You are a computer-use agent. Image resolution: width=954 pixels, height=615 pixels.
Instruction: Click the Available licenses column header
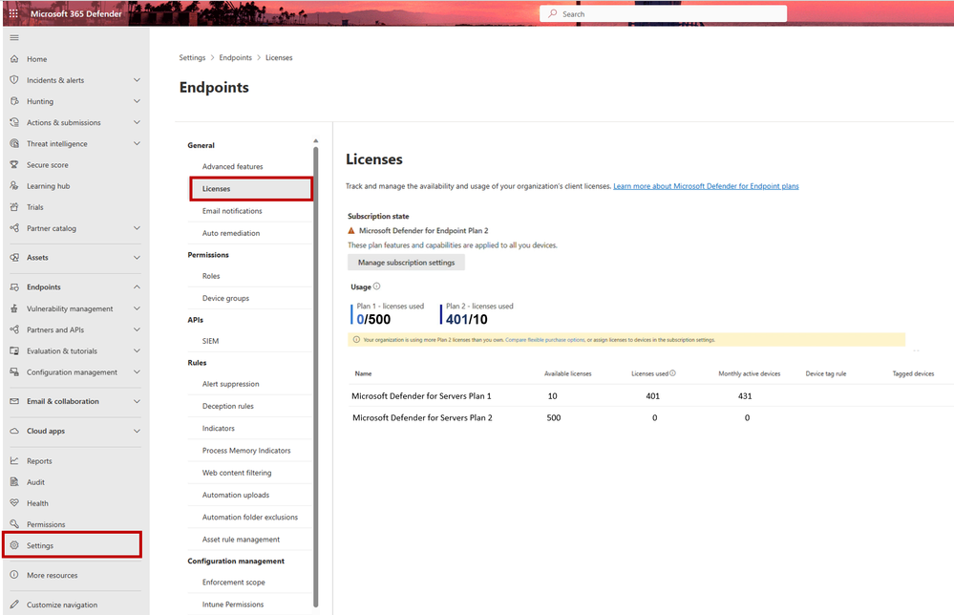click(567, 373)
